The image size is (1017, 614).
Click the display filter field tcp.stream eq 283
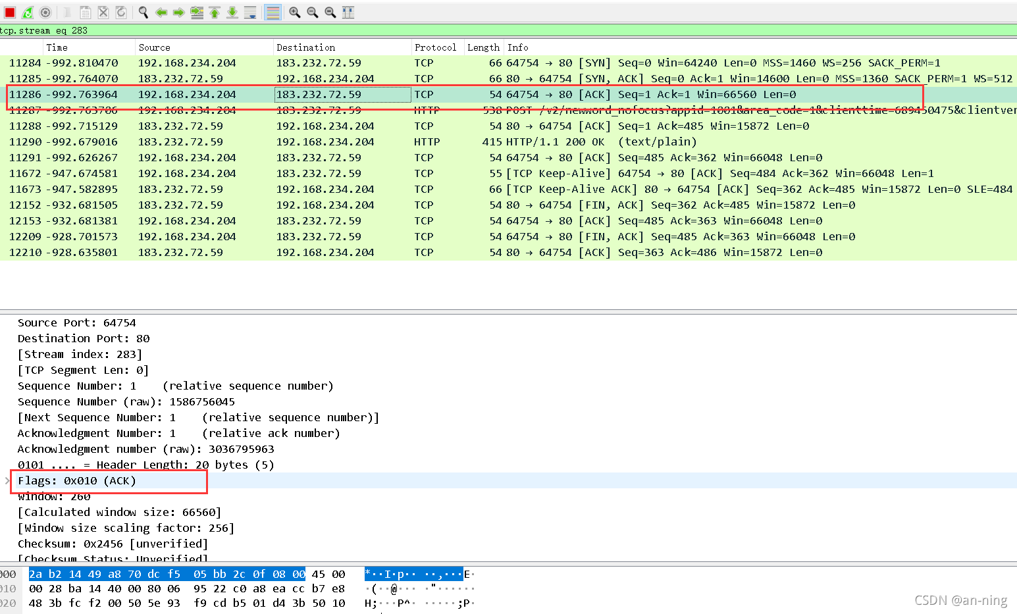[508, 30]
